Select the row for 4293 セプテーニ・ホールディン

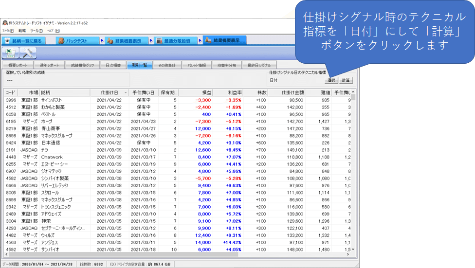[x=177, y=228]
